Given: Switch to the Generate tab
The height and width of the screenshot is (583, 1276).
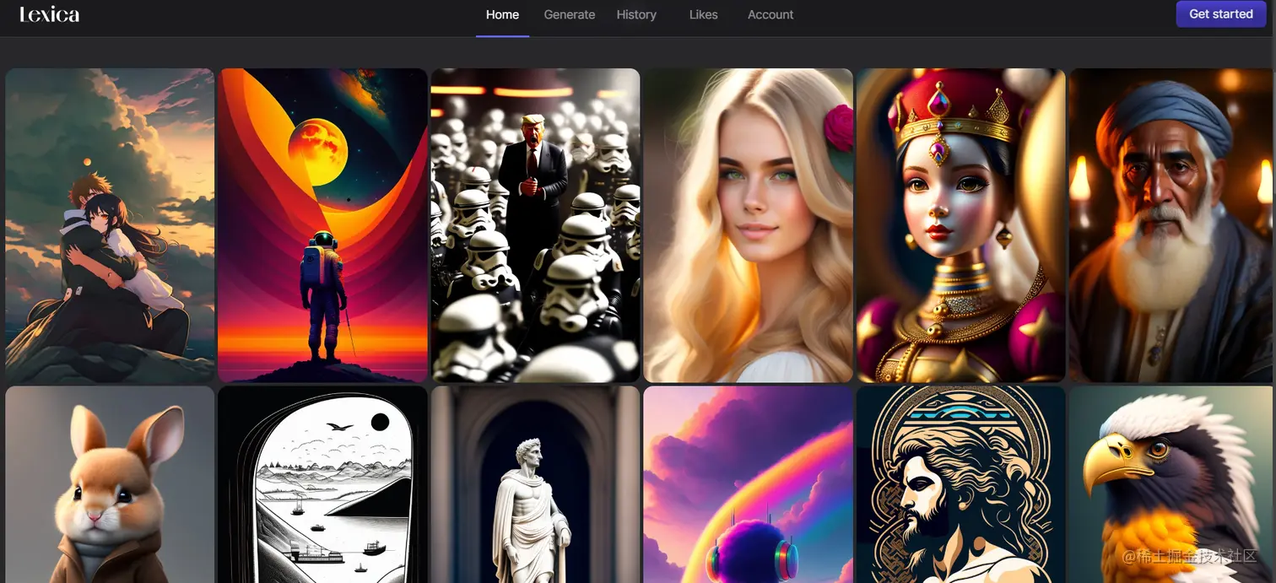Looking at the screenshot, I should coord(569,14).
